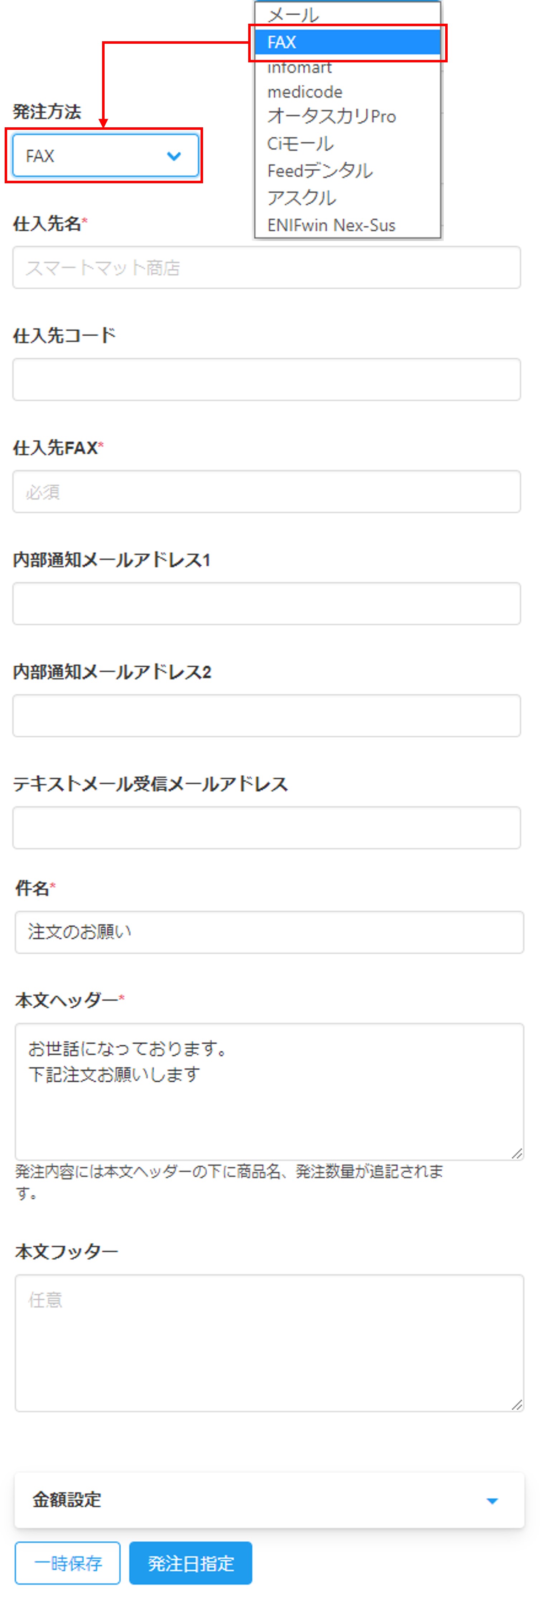Pick アスクル from the order method list
This screenshot has width=544, height=1597.
coord(347,198)
